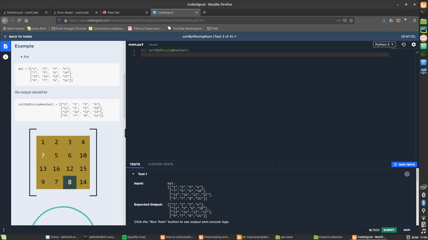Viewport: 428px width, 240px height.
Task: Select the main.py3 file tab
Action: pos(136,44)
